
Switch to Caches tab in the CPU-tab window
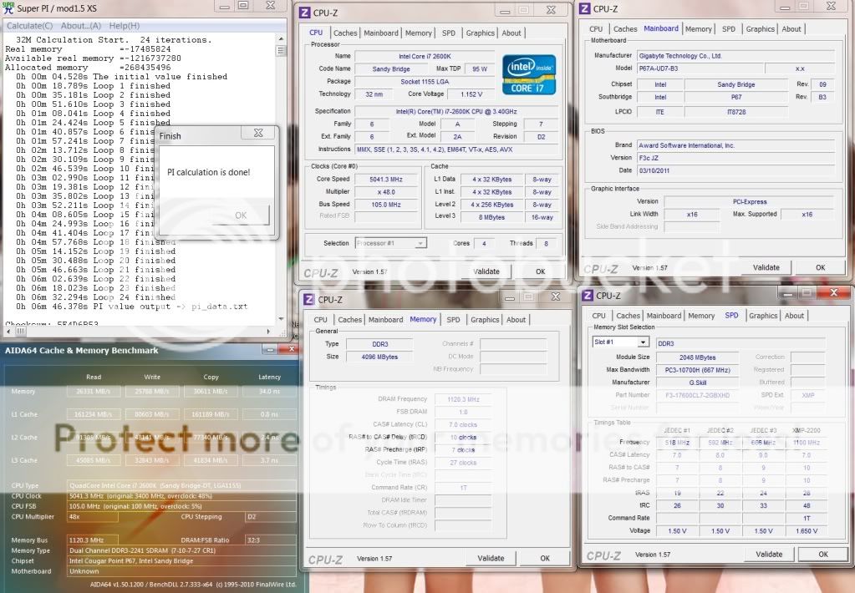(x=345, y=33)
